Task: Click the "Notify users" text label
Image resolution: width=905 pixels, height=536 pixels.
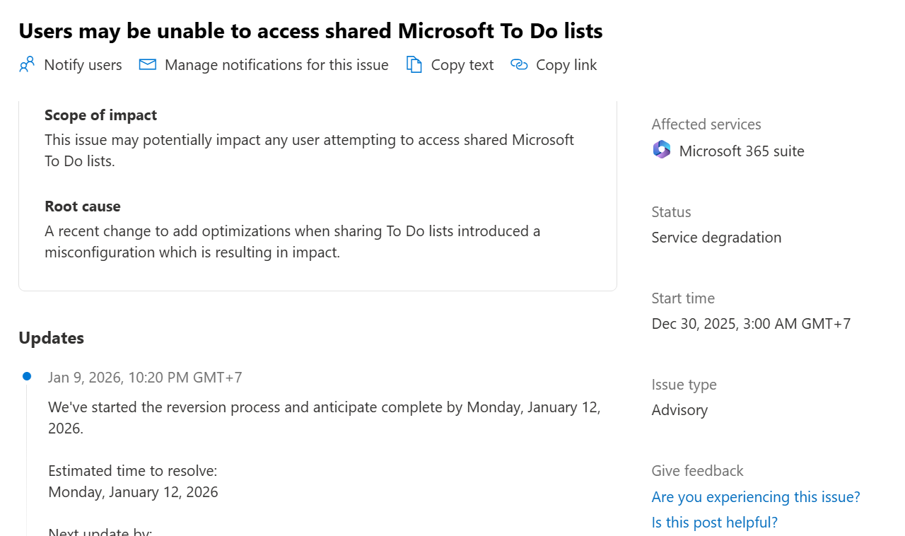Action: click(83, 65)
